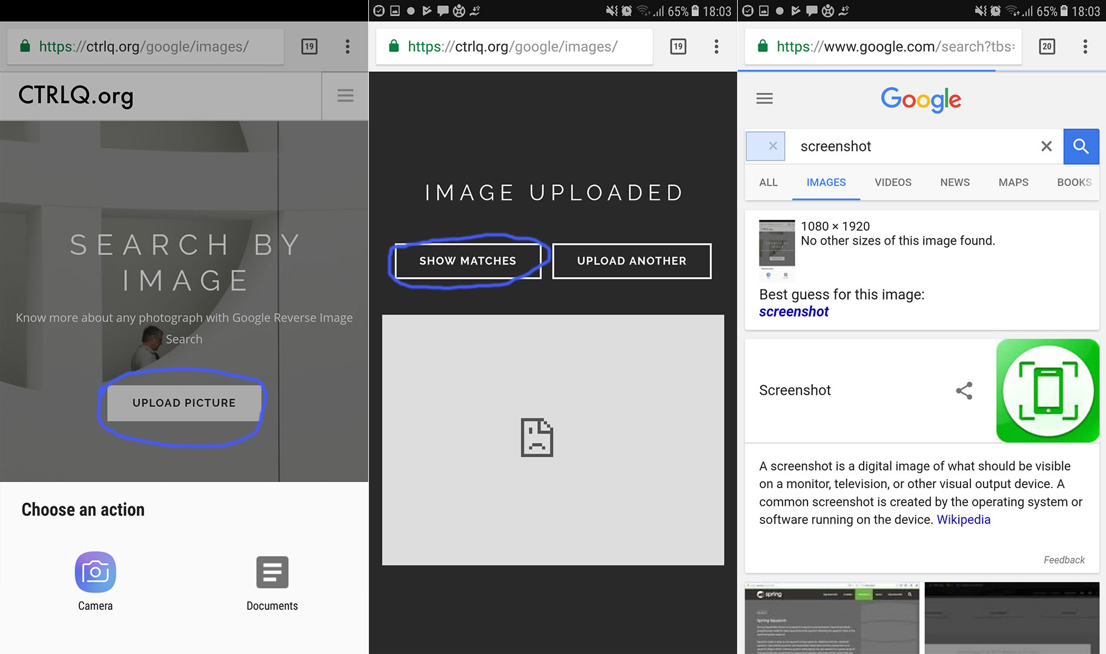Viewport: 1106px width, 654px height.
Task: Tap the share icon on Screenshot card
Action: (964, 391)
